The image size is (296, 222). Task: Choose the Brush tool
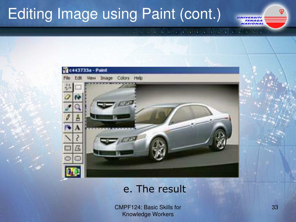pyautogui.click(x=78, y=118)
